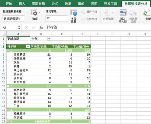Open the 行标签 filter dropdown
This screenshot has height=124, width=151.
pyautogui.click(x=28, y=46)
